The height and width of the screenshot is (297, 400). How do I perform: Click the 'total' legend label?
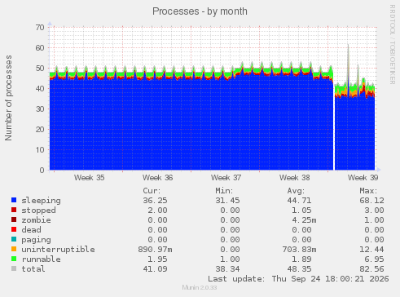tap(33, 269)
